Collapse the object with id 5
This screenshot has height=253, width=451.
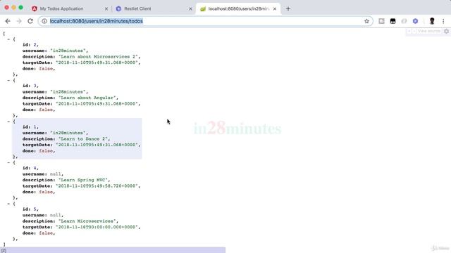pos(8,204)
